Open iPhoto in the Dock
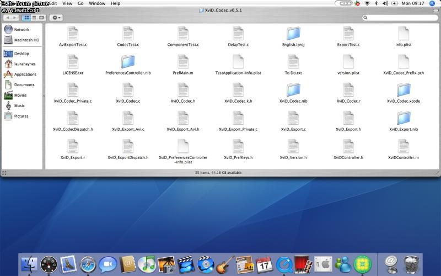 pos(166,264)
